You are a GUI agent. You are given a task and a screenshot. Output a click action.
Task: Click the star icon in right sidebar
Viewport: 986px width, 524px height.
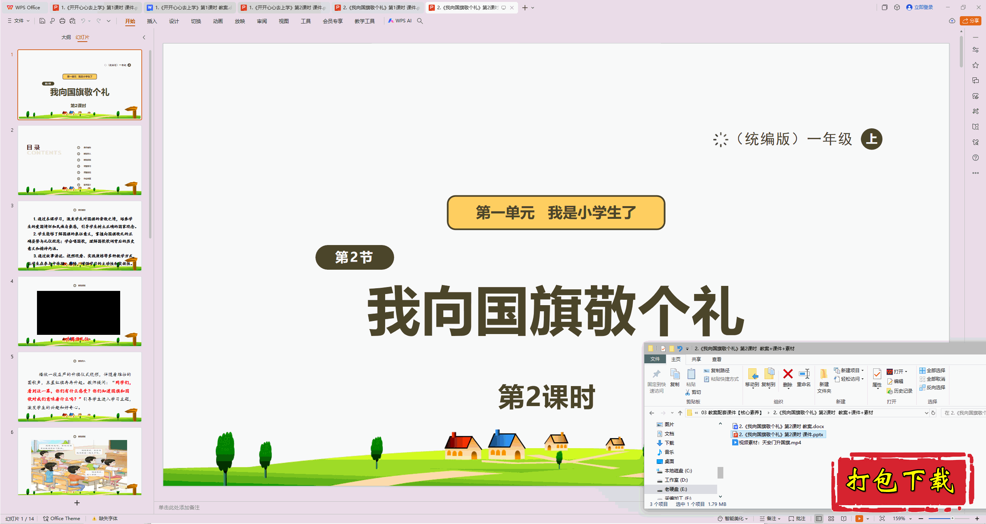976,65
